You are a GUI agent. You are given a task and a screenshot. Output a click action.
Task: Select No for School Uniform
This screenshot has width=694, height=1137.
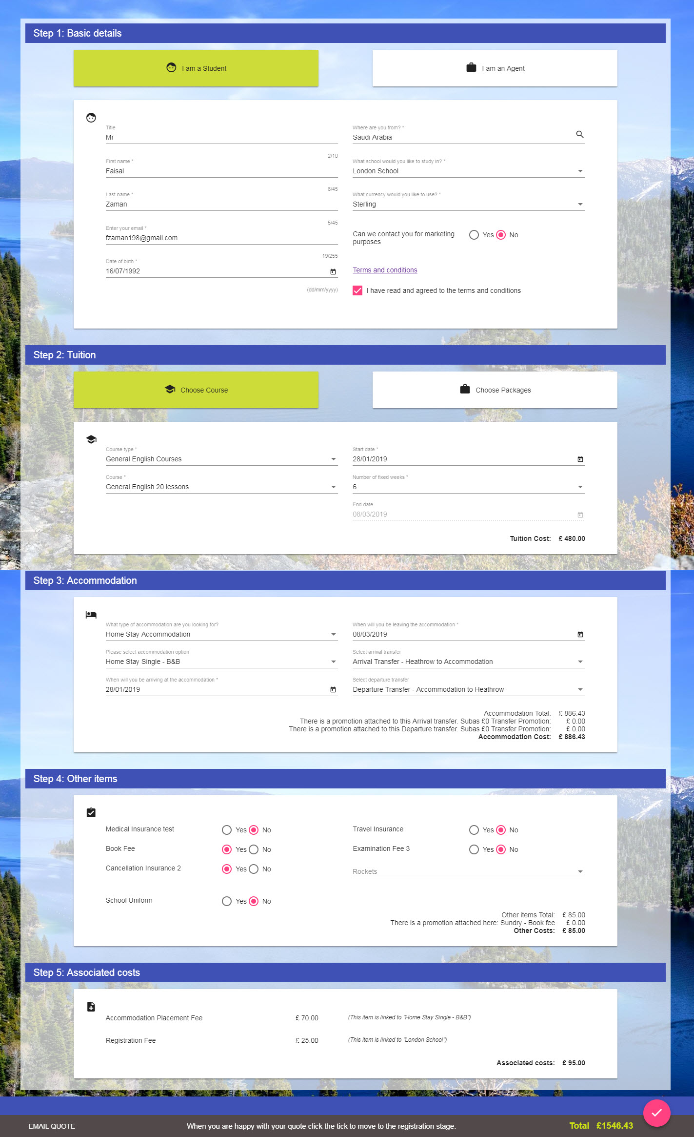point(254,901)
